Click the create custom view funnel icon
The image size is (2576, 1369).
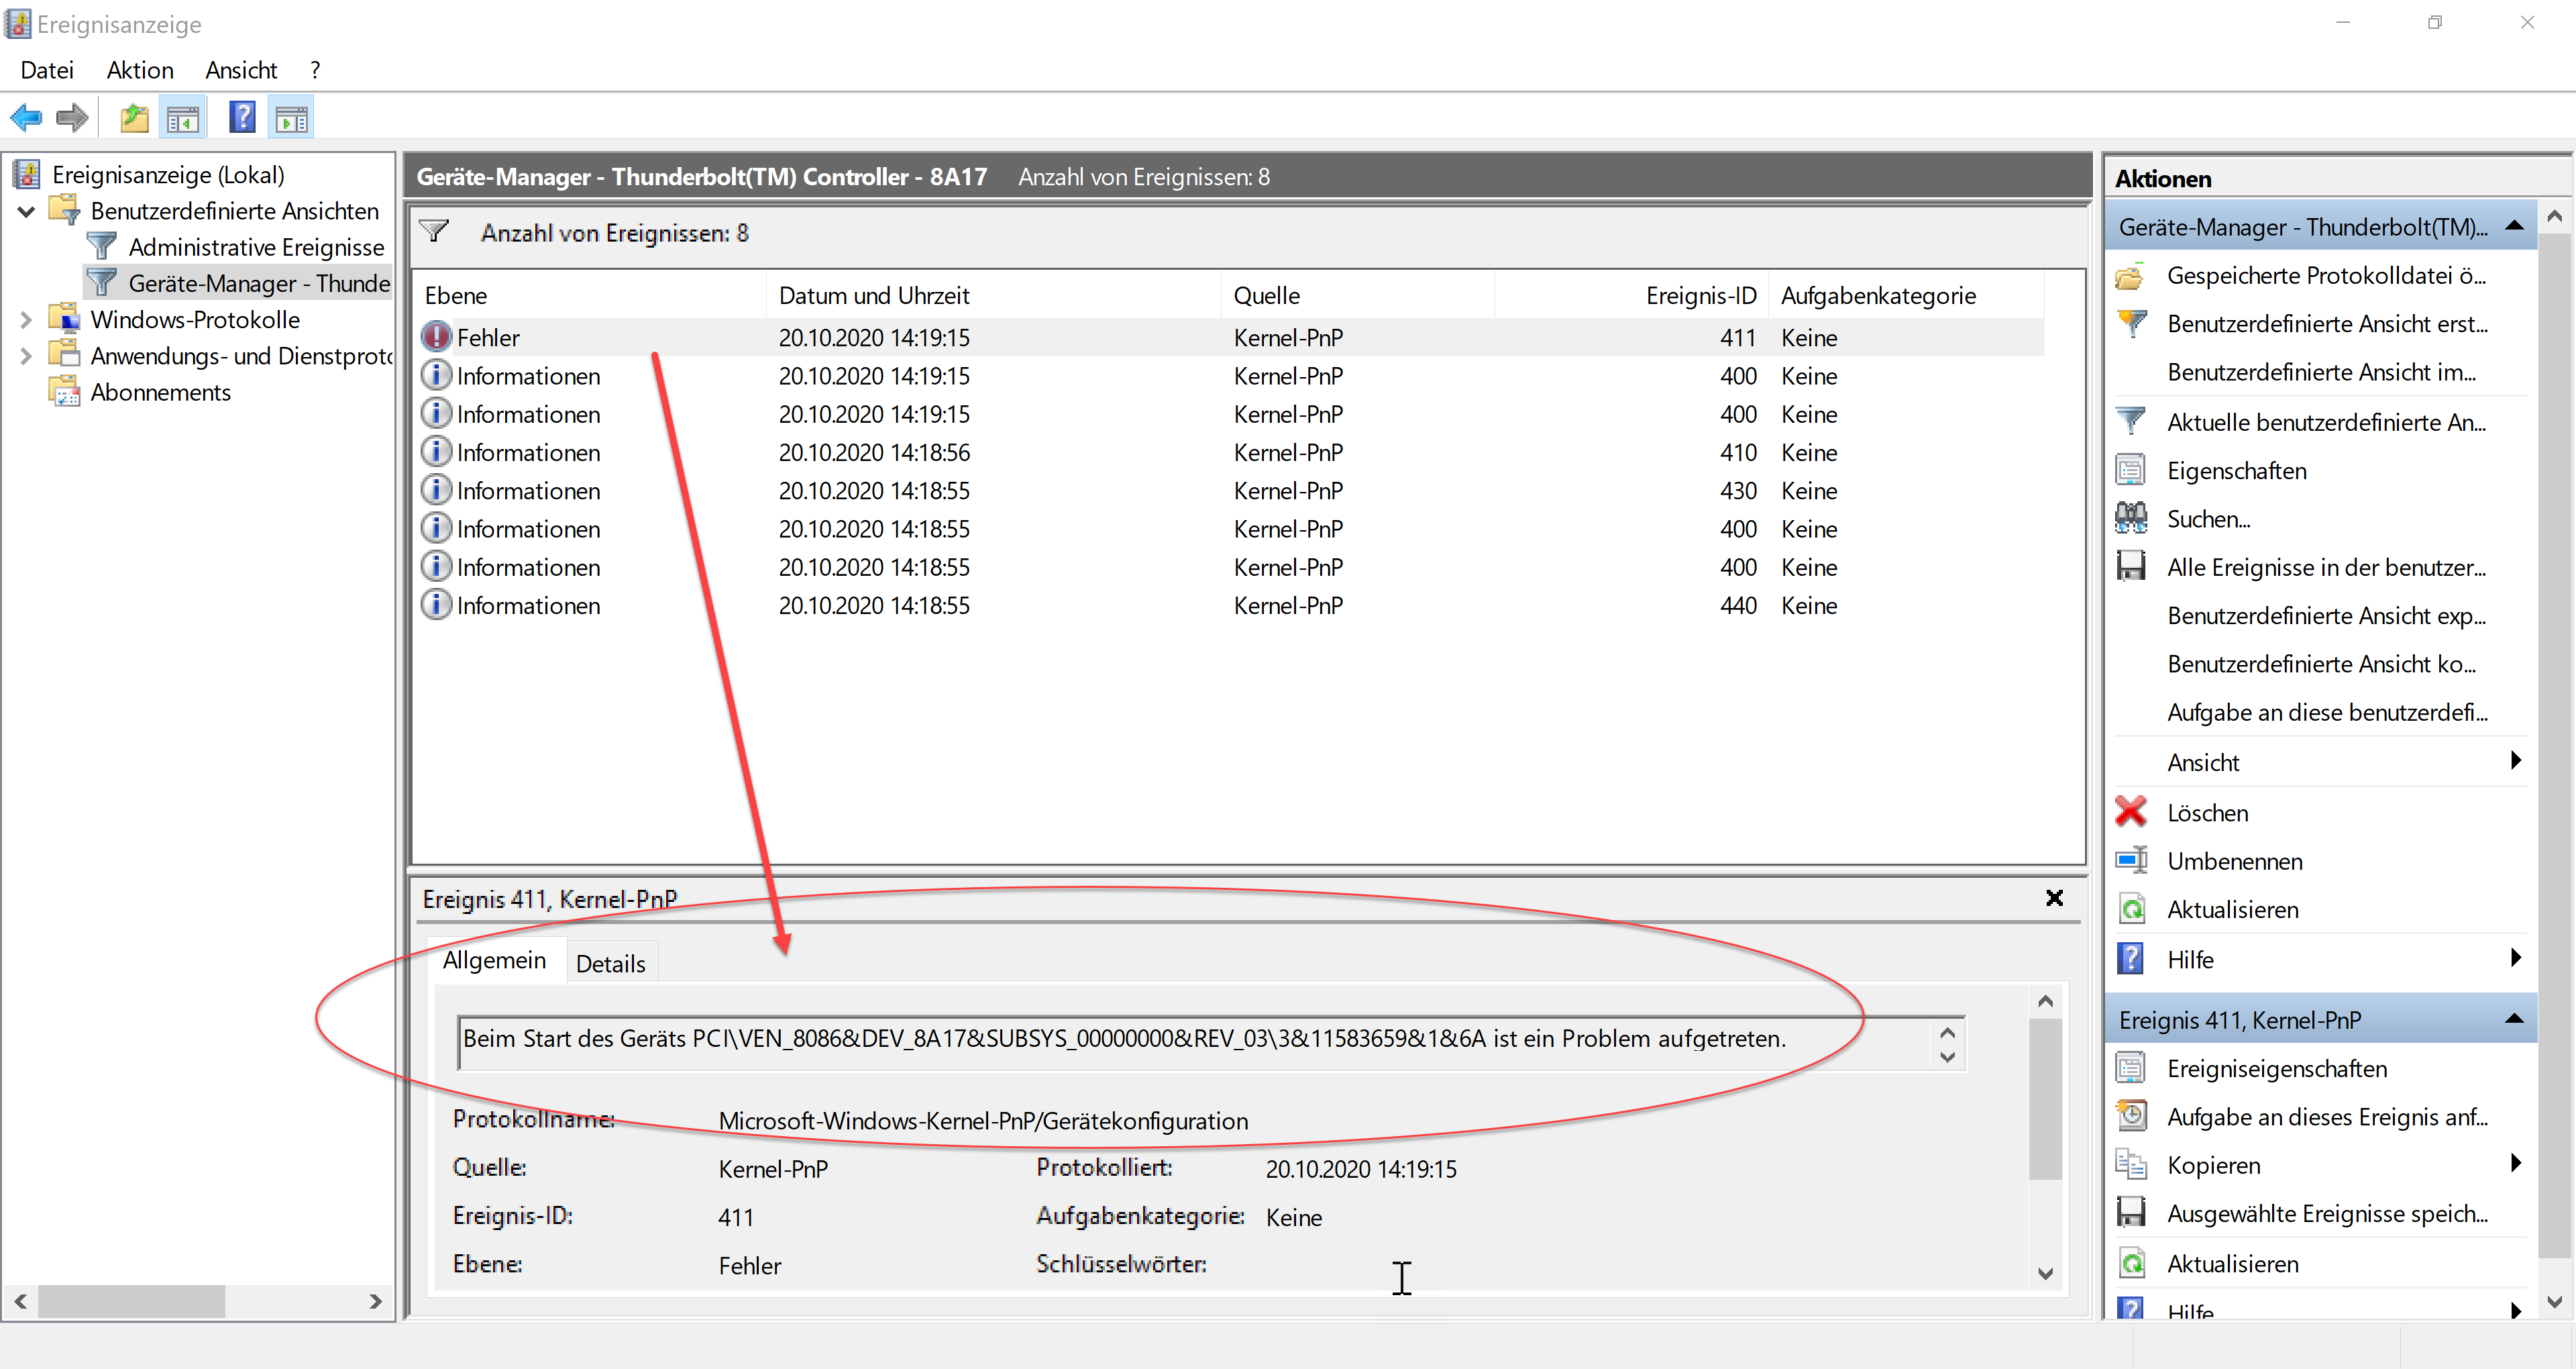2131,323
